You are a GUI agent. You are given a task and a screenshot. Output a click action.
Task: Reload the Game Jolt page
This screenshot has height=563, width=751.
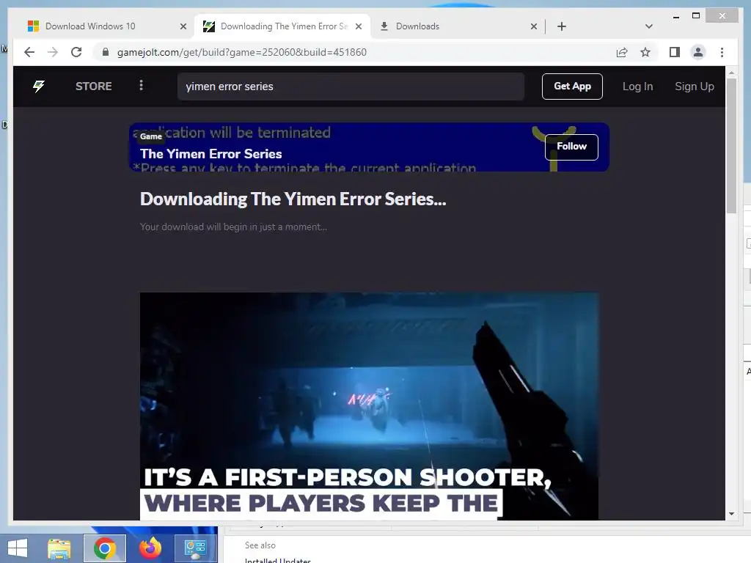pyautogui.click(x=76, y=52)
